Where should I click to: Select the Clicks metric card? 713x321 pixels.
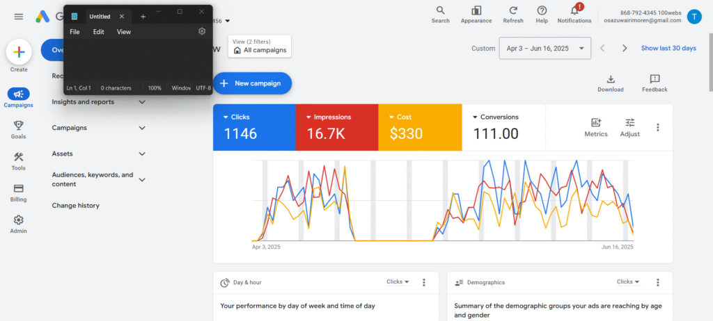(x=253, y=127)
